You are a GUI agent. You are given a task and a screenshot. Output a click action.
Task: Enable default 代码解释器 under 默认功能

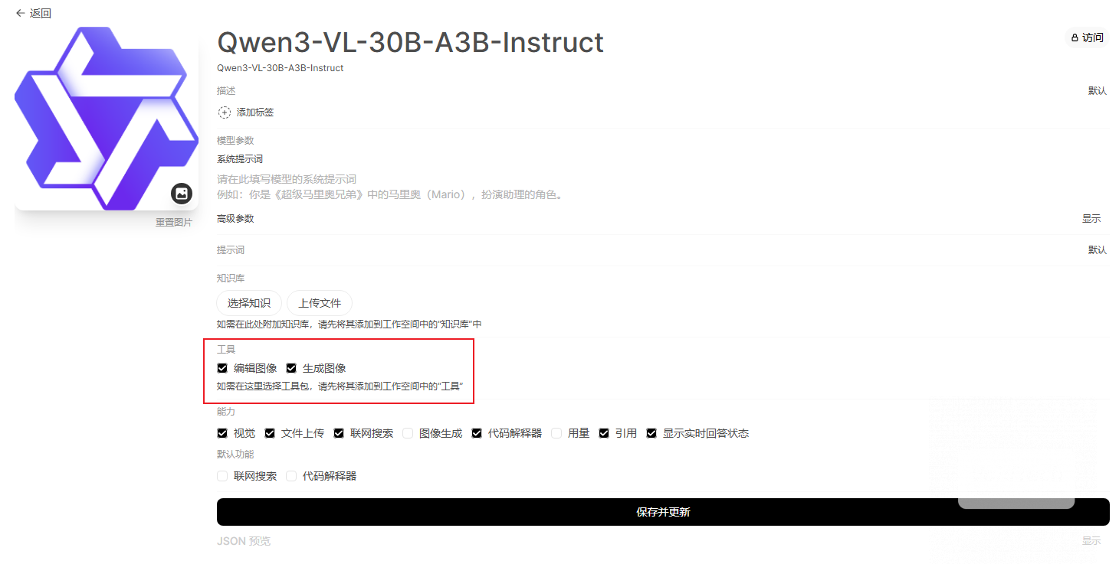pyautogui.click(x=291, y=476)
